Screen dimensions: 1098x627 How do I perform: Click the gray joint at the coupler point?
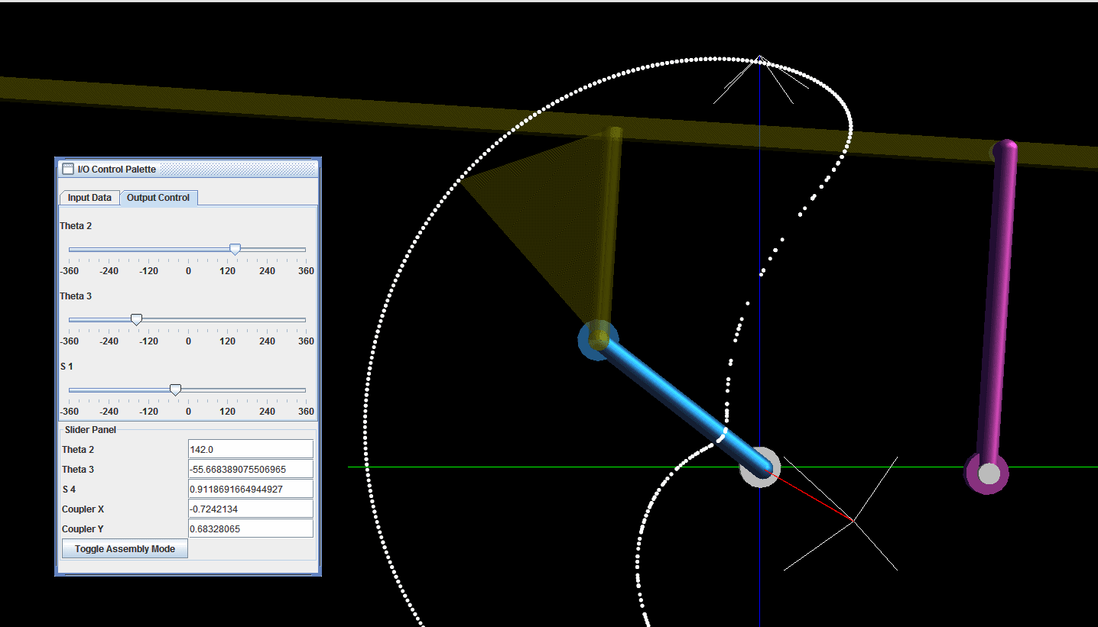(x=760, y=468)
